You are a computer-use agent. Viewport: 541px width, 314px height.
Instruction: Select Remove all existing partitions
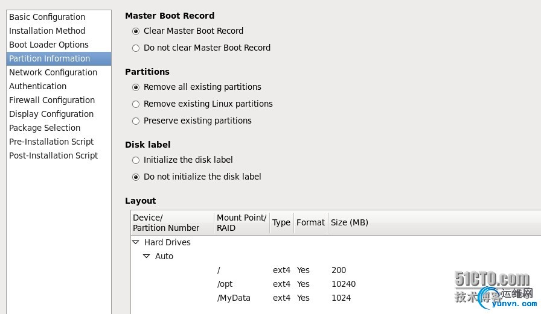[136, 87]
